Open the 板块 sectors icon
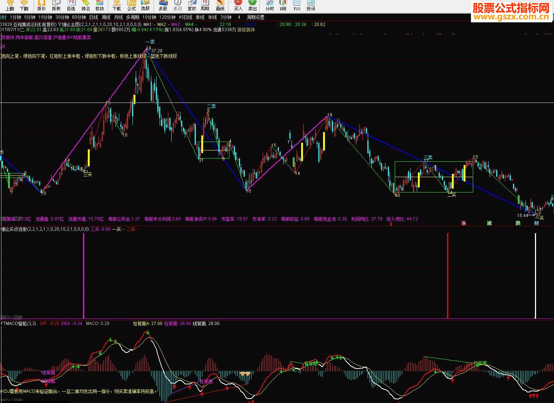554x403 pixels. (100, 5)
